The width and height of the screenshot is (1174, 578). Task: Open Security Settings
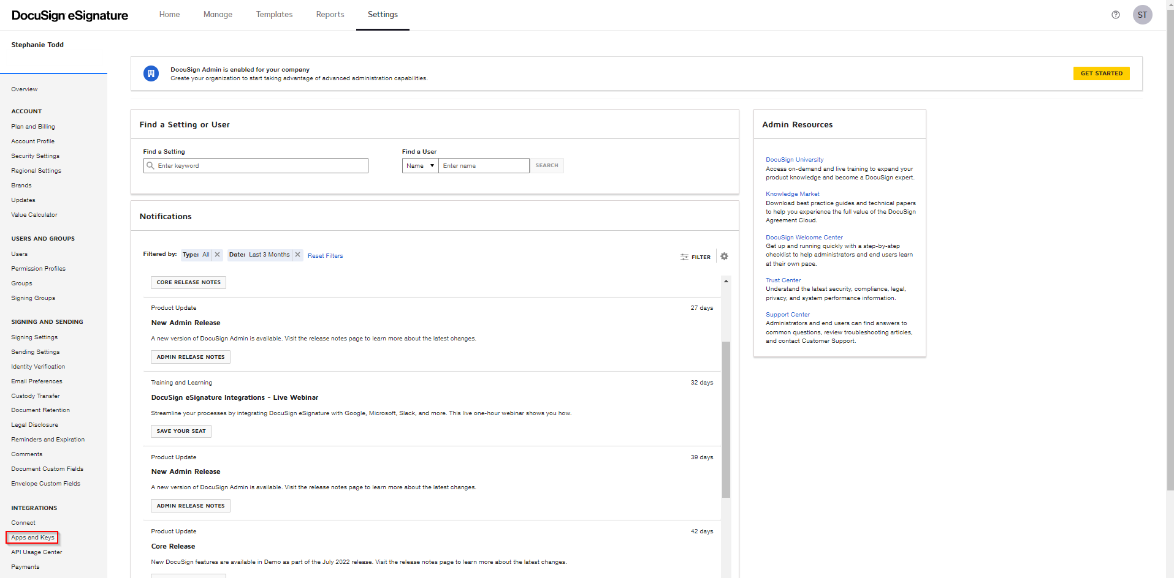click(x=35, y=156)
